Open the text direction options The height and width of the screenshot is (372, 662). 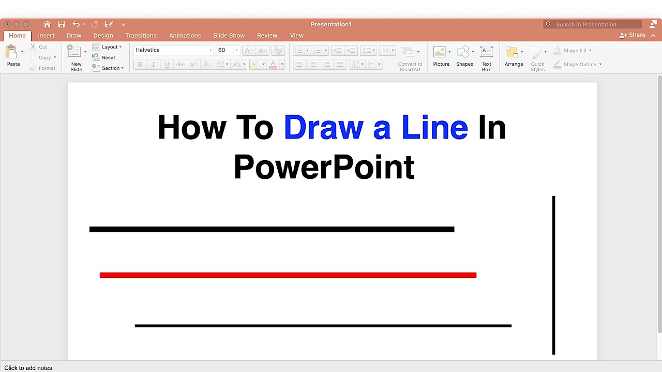click(x=356, y=65)
